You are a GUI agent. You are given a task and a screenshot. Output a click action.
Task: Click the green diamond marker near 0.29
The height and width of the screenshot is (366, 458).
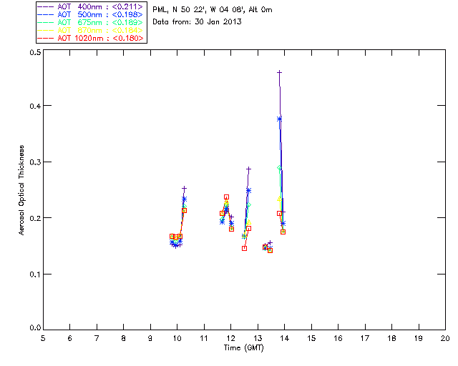click(x=280, y=168)
